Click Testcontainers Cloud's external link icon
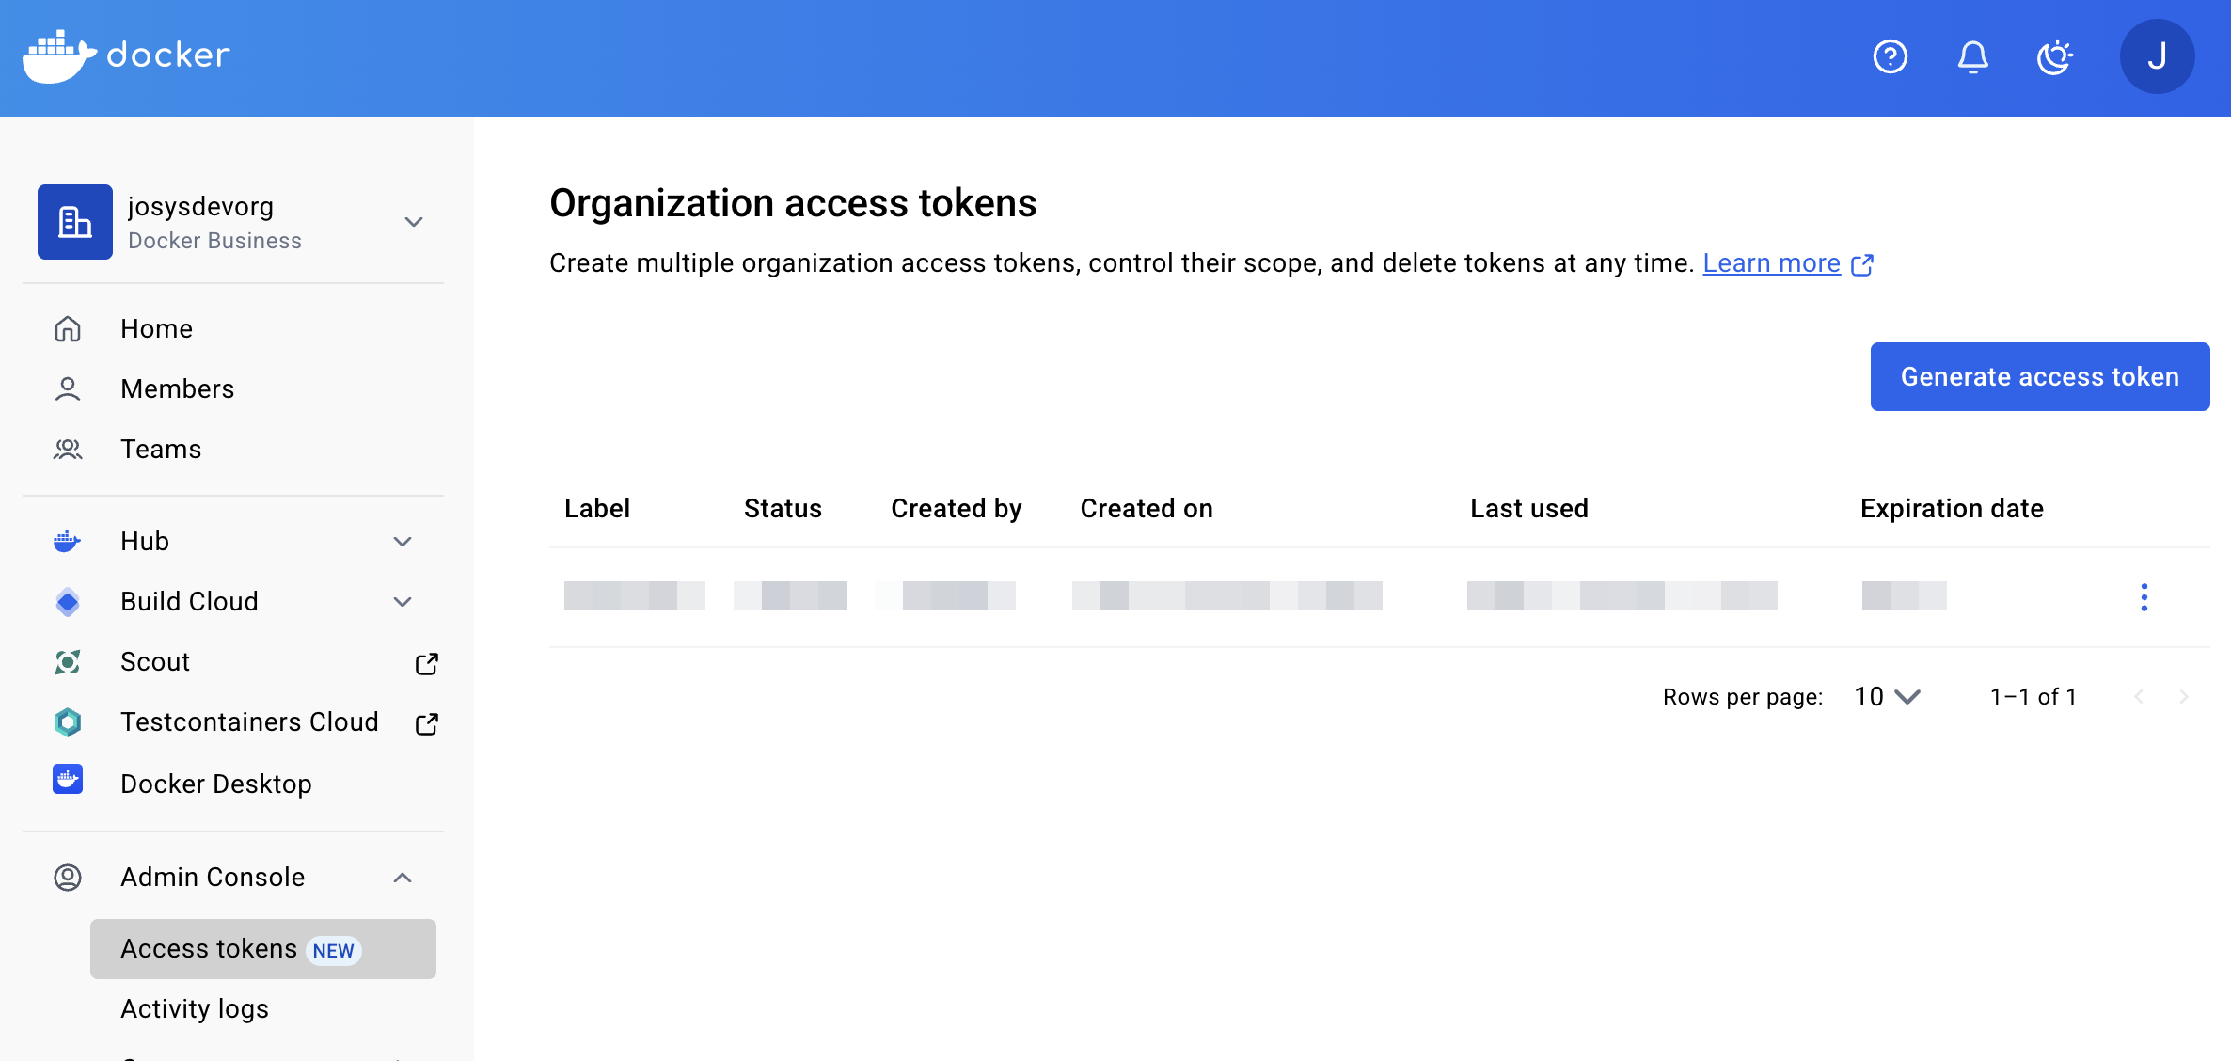2231x1061 pixels. 426,723
